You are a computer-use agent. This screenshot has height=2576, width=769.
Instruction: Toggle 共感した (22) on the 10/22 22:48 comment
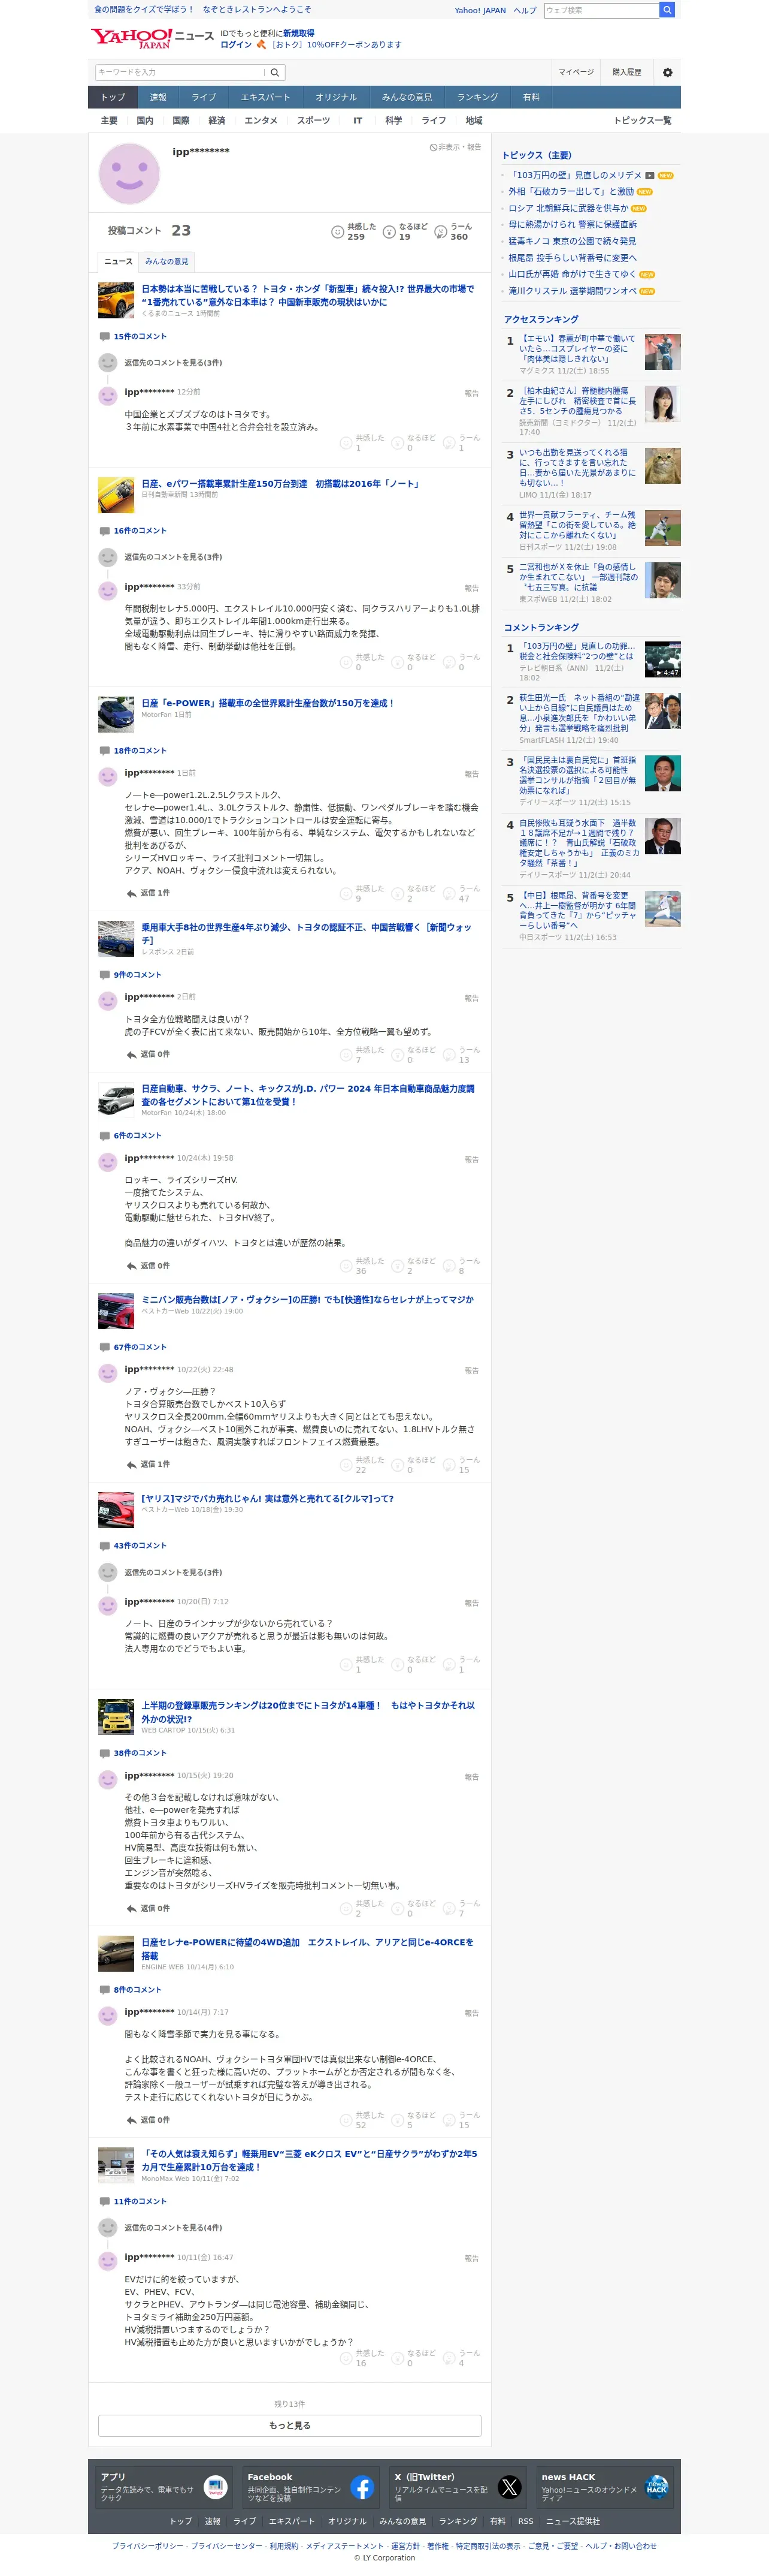point(362,1464)
